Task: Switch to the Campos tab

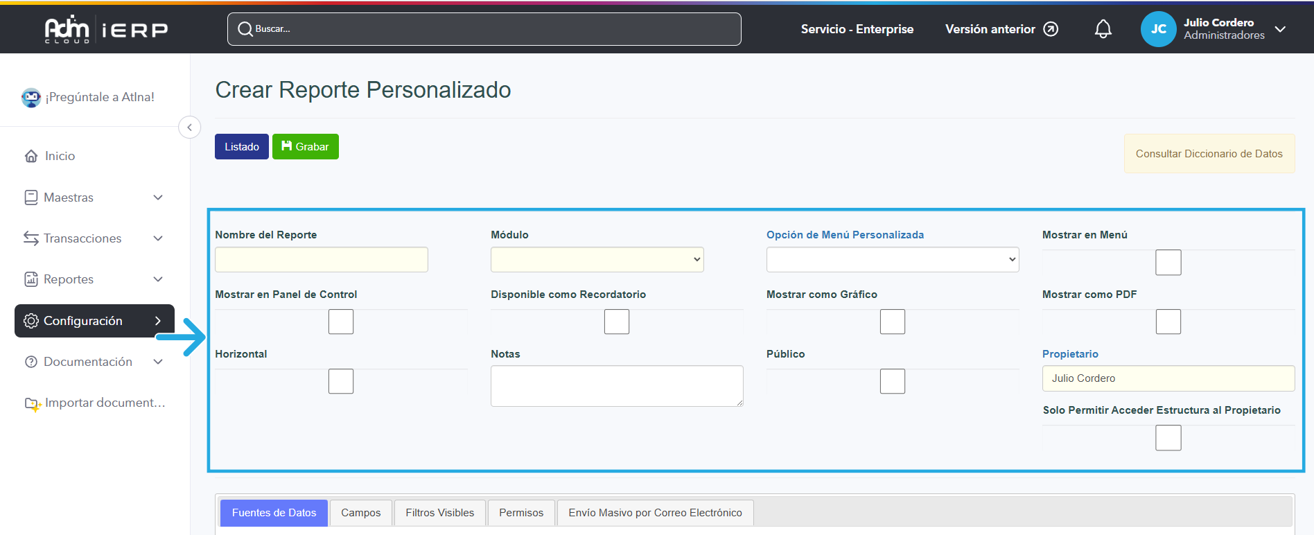Action: click(x=360, y=513)
